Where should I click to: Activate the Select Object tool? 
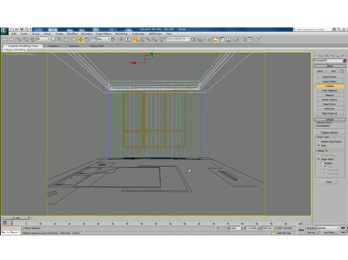pyautogui.click(x=54, y=39)
